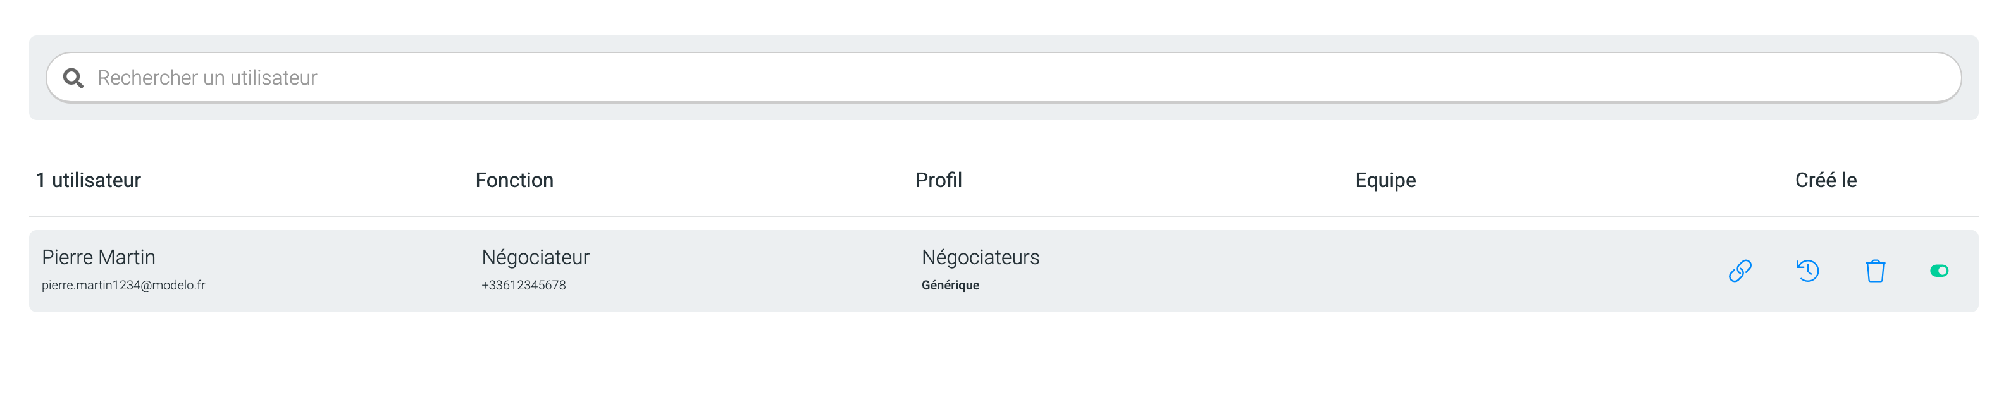Delete user Pierre Martin with trash icon
This screenshot has width=1999, height=402.
[1875, 271]
